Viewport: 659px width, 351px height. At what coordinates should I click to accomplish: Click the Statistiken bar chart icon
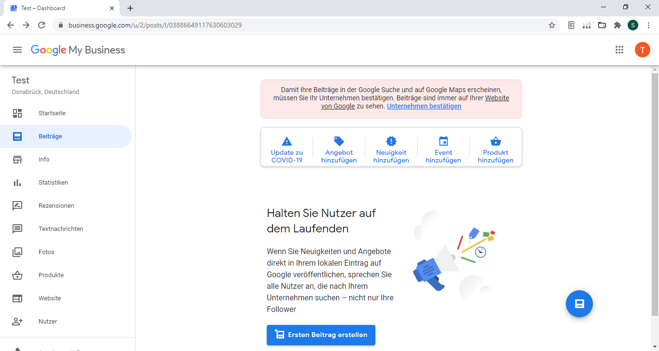click(x=17, y=183)
